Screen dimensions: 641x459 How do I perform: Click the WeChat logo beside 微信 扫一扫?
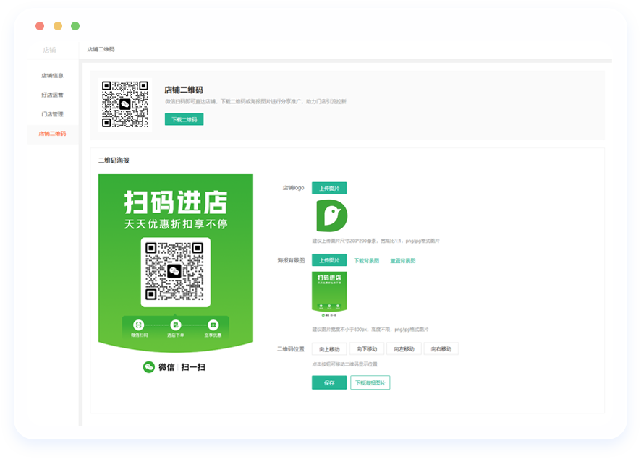[x=148, y=367]
